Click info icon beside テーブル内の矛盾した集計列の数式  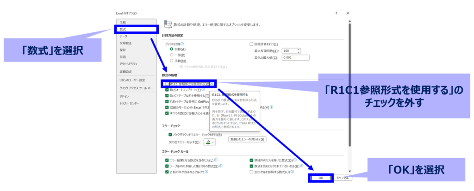[x=221, y=166]
